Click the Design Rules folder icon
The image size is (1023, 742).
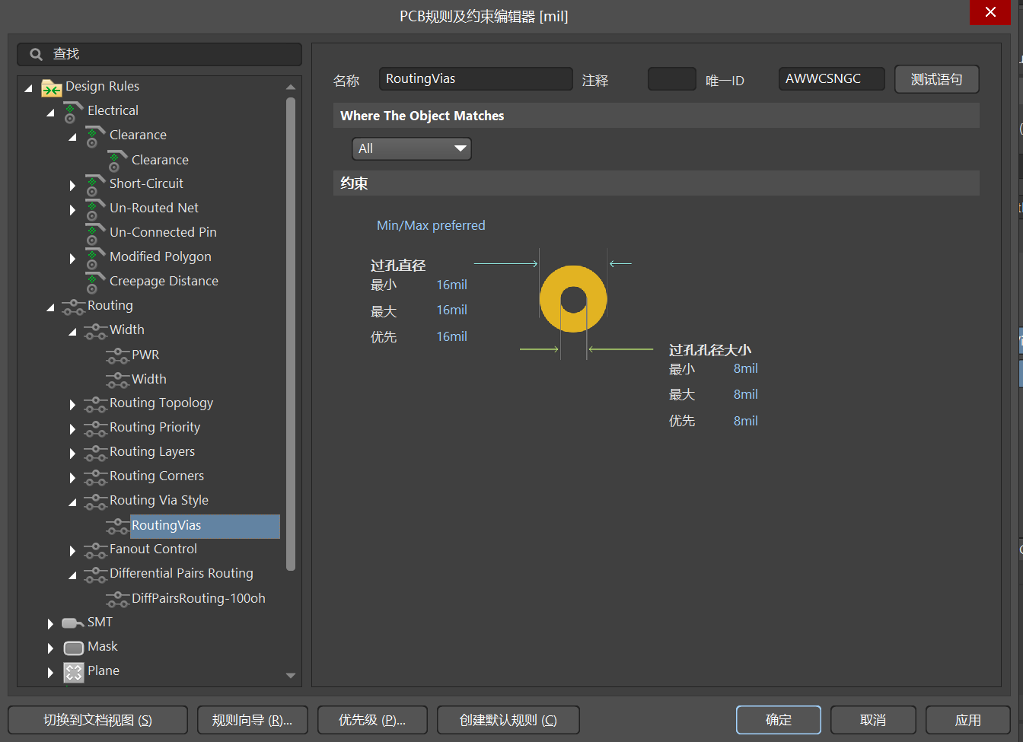click(x=52, y=88)
